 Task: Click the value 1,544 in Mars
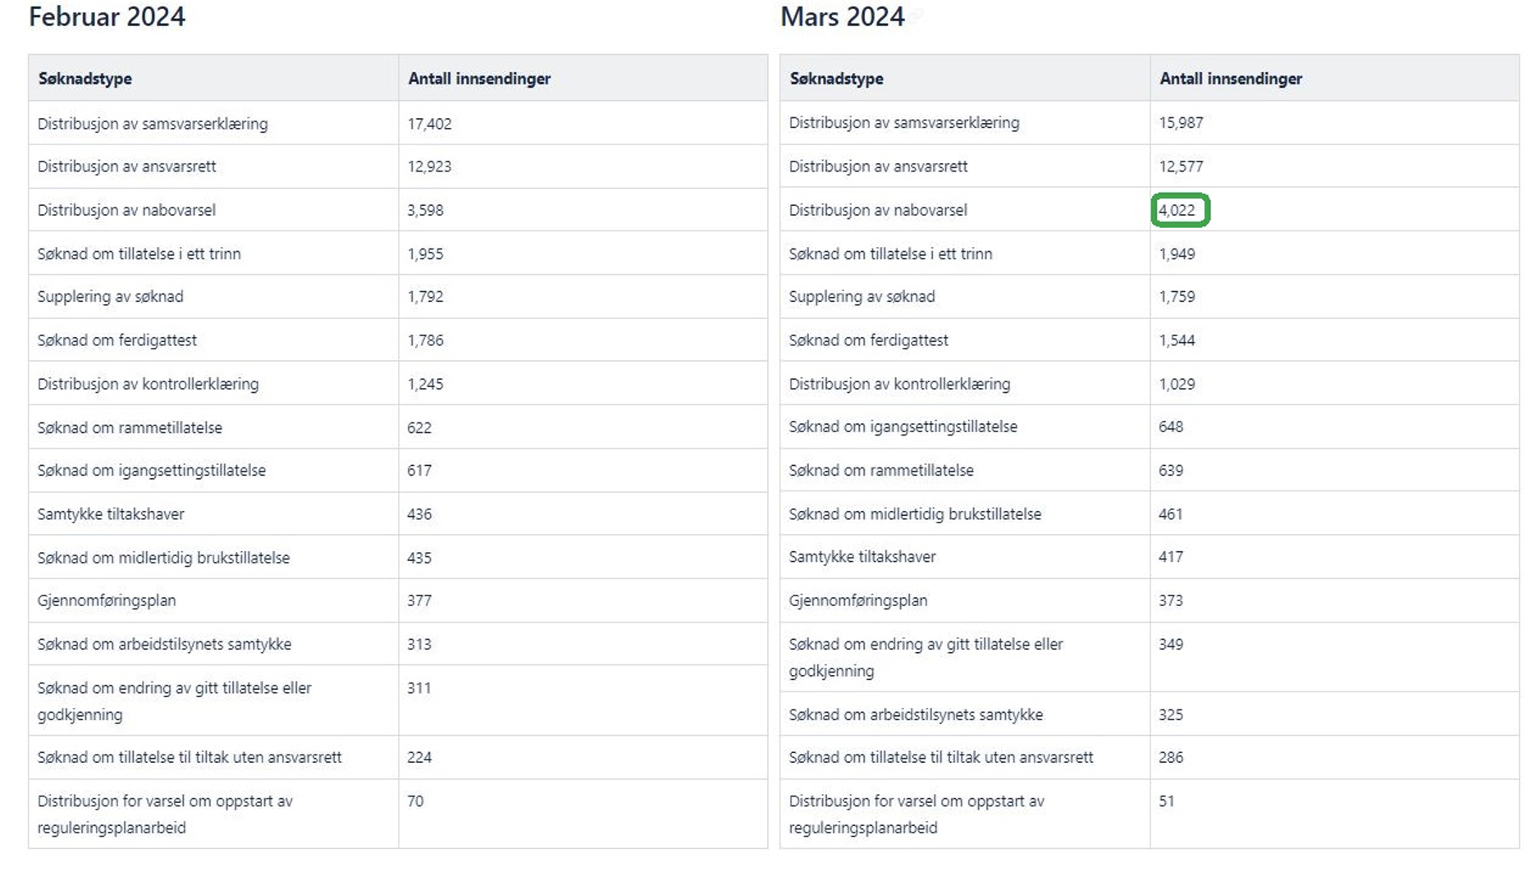coord(1177,340)
